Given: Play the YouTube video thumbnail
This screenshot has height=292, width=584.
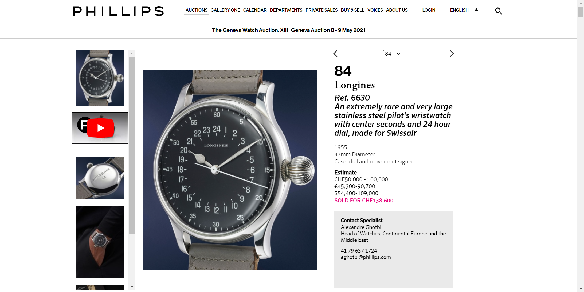Looking at the screenshot, I should click(x=100, y=128).
